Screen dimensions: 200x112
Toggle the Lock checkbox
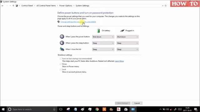click(60, 69)
